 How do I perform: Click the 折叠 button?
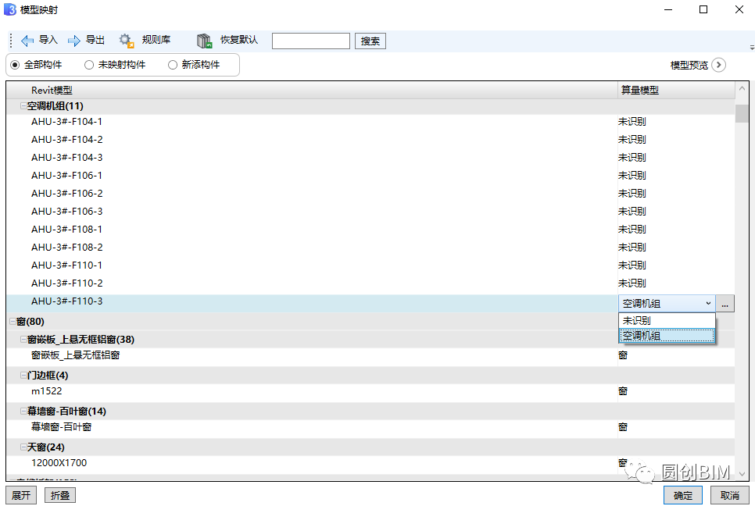point(60,495)
